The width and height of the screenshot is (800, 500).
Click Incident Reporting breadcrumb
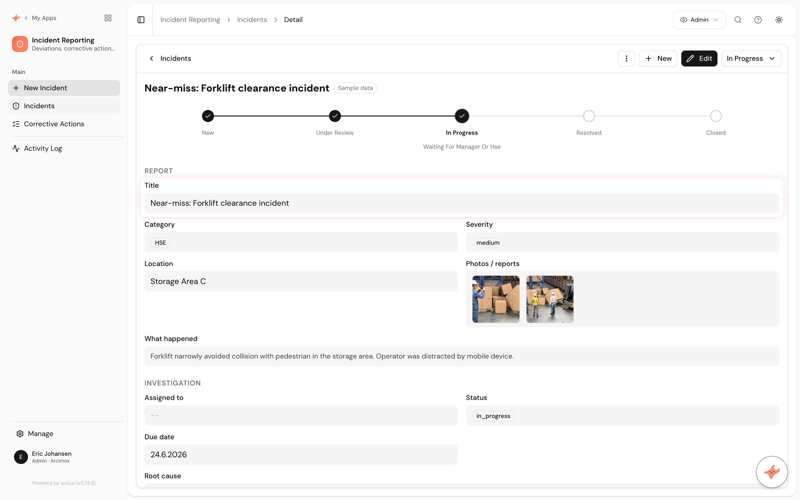click(x=190, y=20)
